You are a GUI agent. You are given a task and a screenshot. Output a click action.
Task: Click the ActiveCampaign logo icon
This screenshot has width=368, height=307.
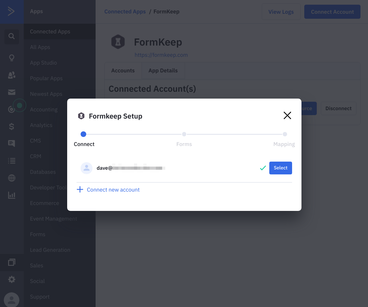pos(11,11)
